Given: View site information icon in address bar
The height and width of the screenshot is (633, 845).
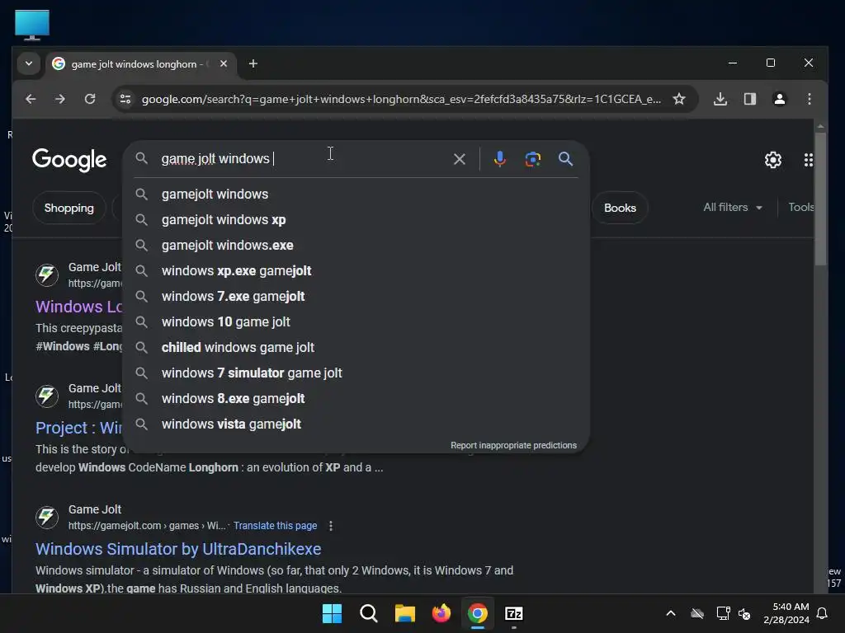Looking at the screenshot, I should (125, 99).
